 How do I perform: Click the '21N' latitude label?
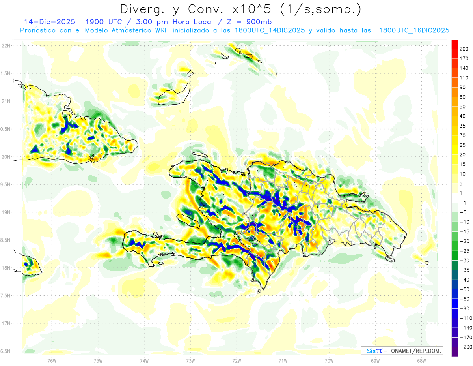click(x=6, y=101)
